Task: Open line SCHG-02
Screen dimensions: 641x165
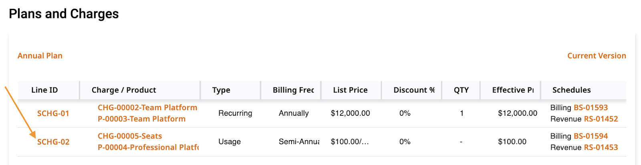Action: 53,142
